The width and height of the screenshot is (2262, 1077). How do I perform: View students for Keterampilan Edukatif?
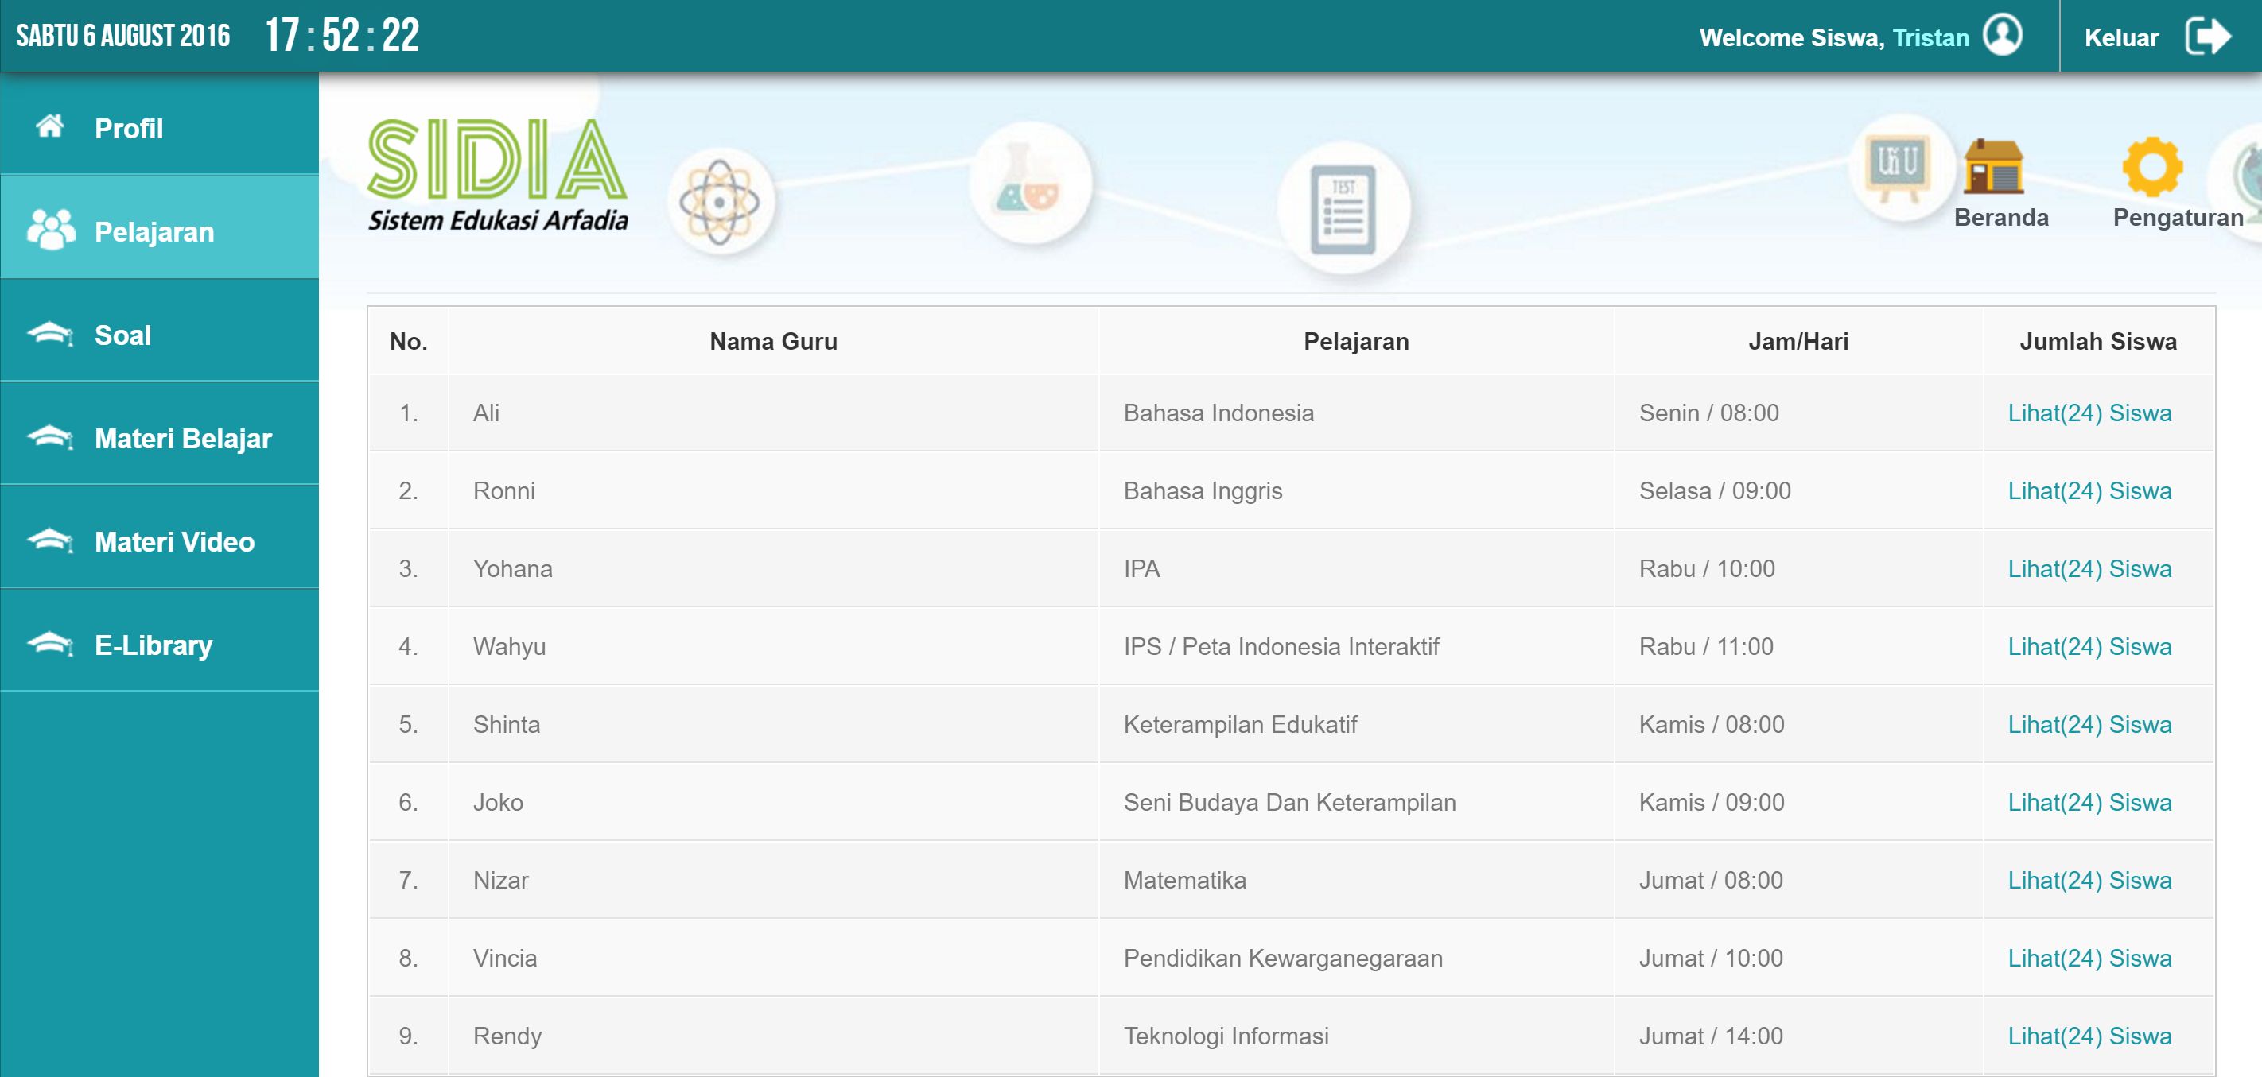click(x=2089, y=725)
